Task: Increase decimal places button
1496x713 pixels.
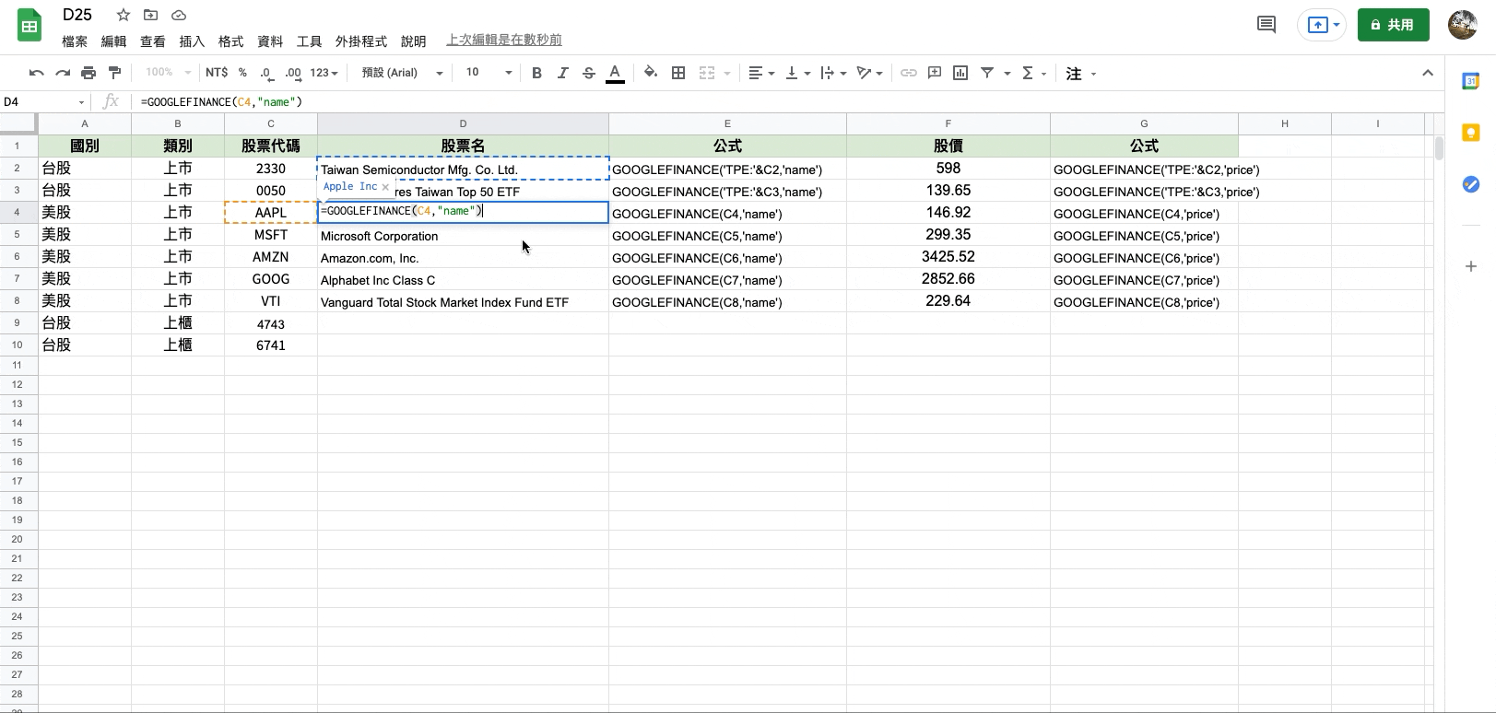Action: coord(292,73)
